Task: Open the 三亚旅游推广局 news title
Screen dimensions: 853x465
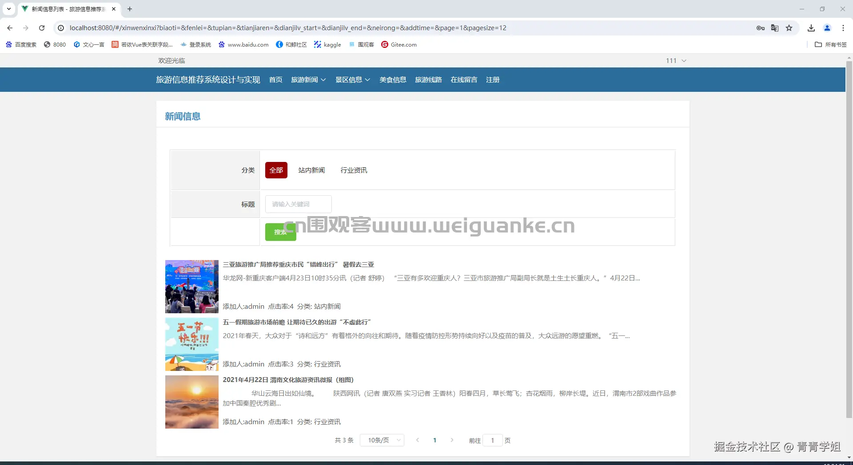Action: point(299,264)
